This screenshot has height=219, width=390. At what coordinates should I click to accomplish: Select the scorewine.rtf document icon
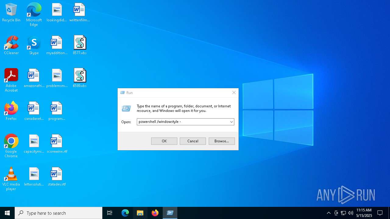57,144
